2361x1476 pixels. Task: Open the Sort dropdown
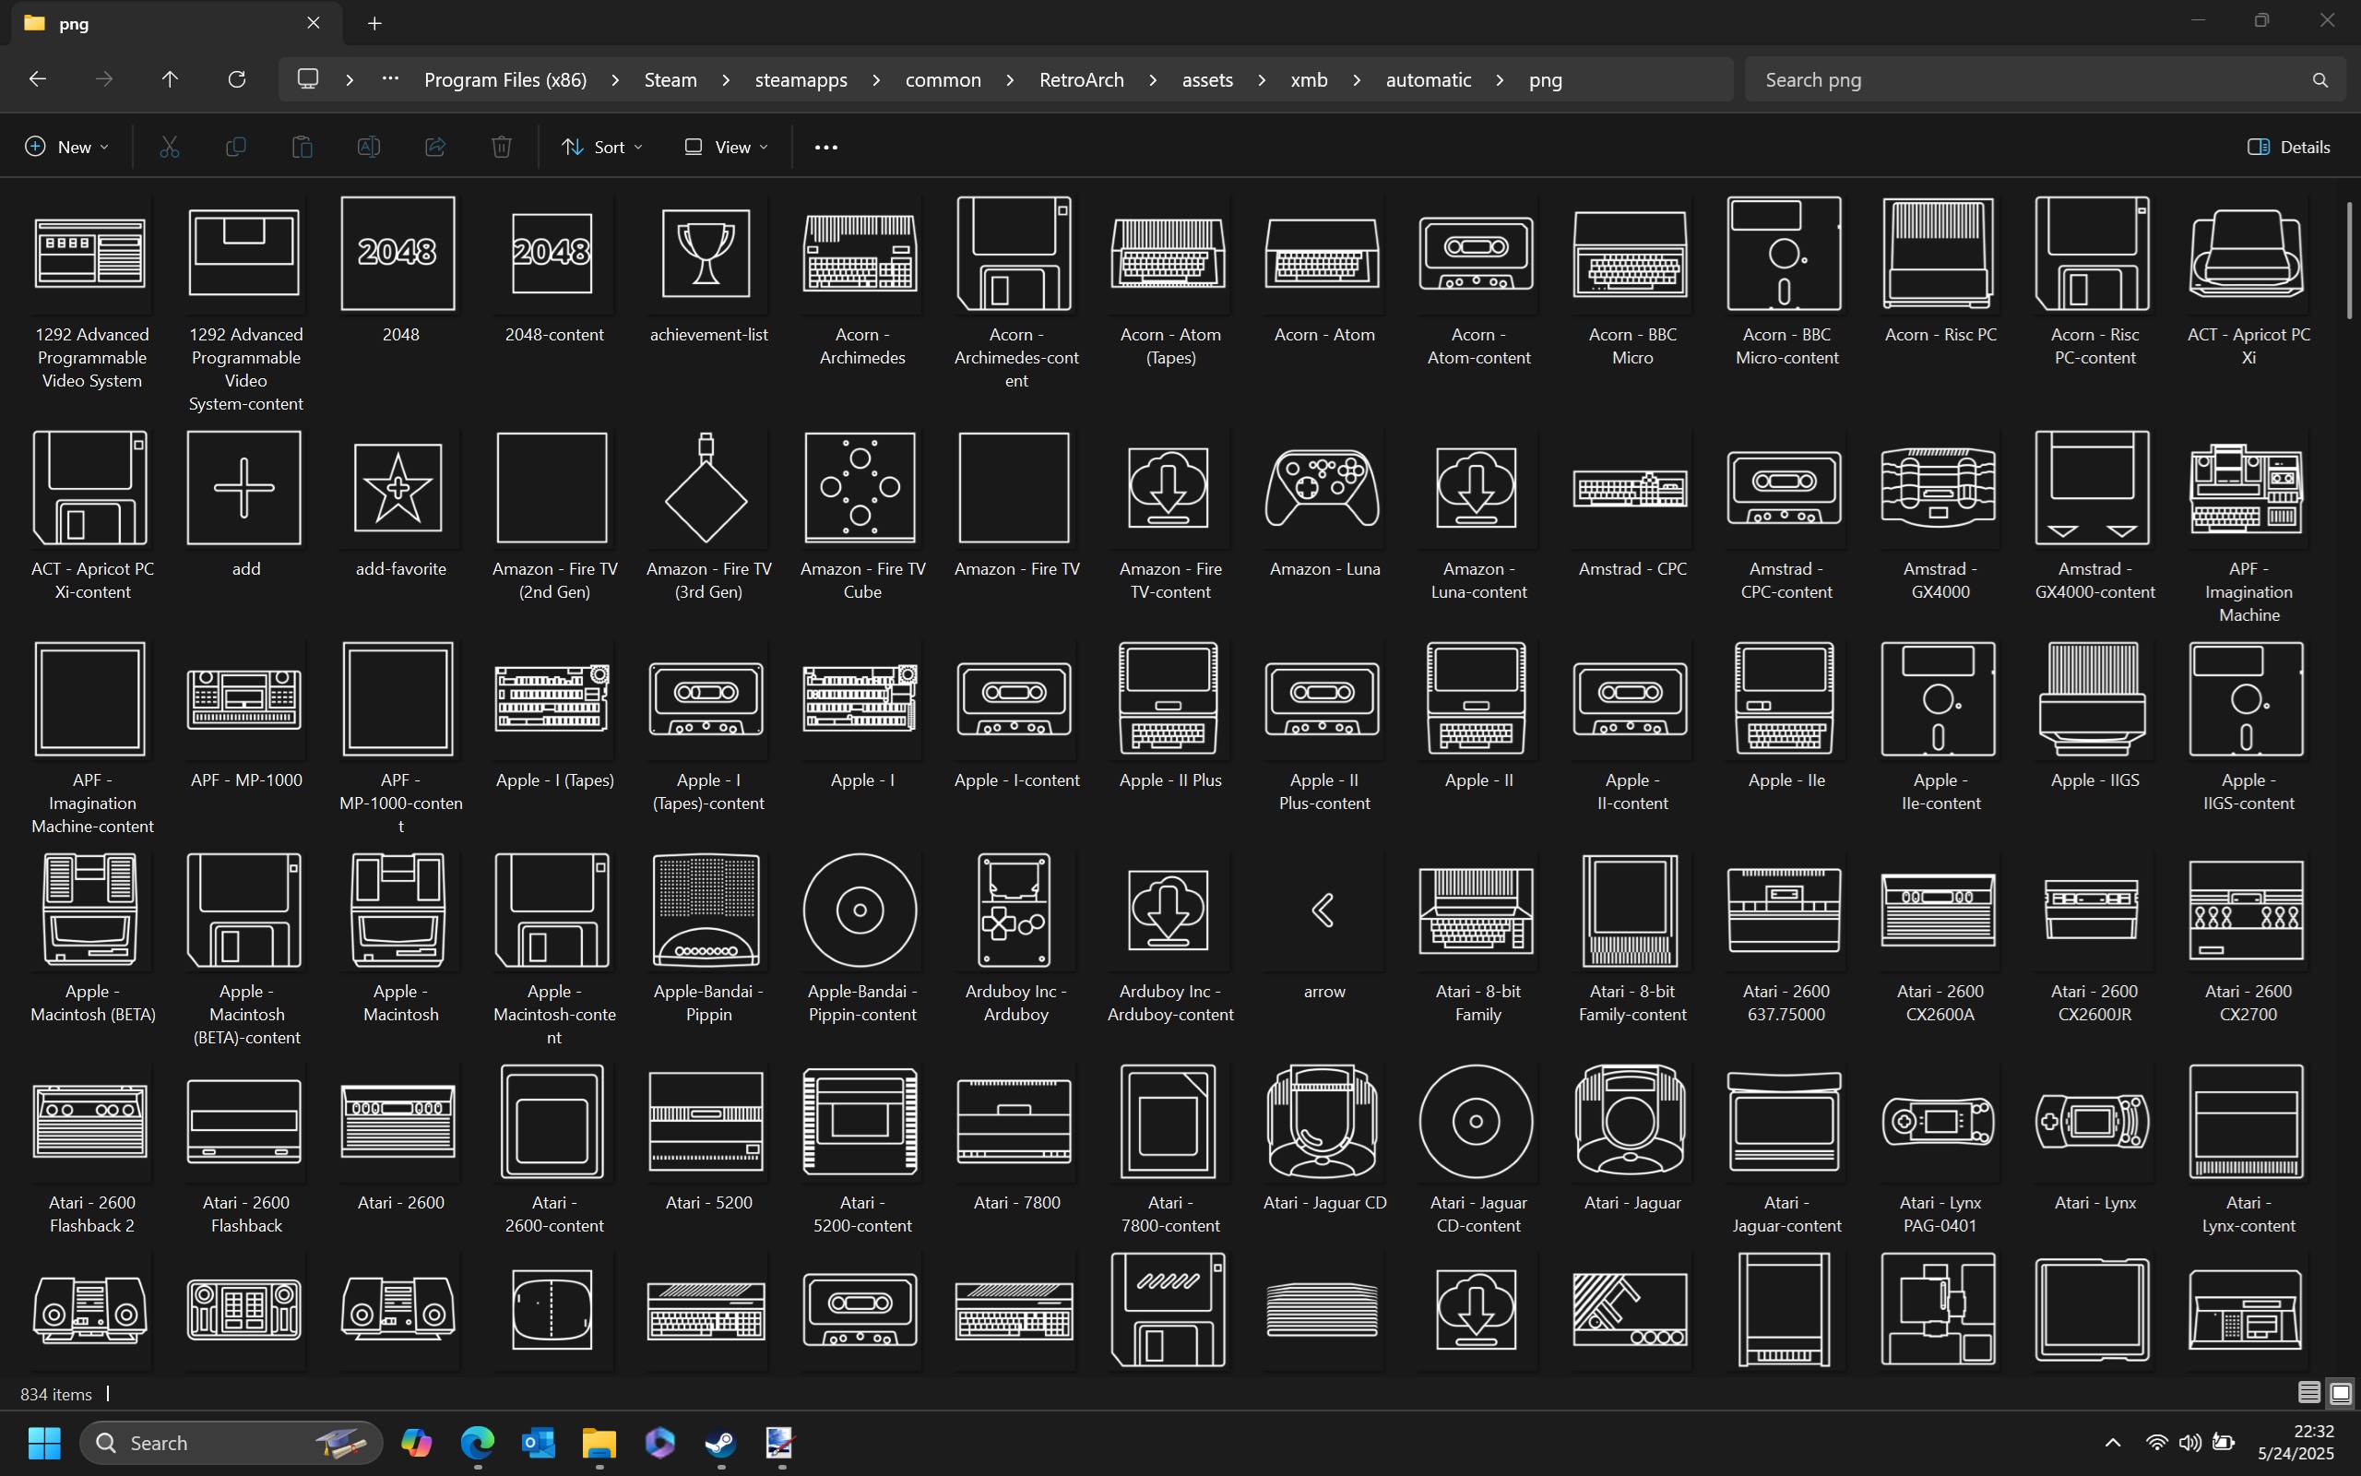point(602,147)
